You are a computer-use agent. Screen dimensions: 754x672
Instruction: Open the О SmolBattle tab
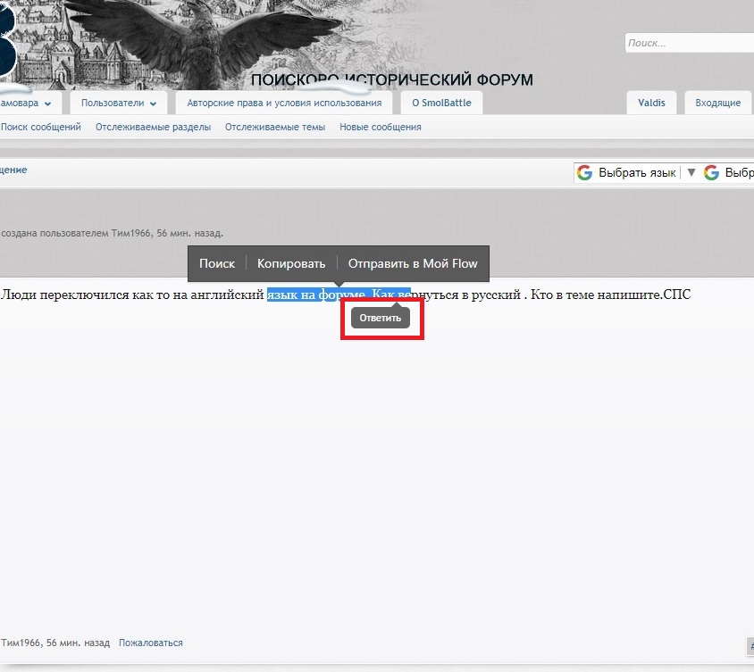click(441, 103)
